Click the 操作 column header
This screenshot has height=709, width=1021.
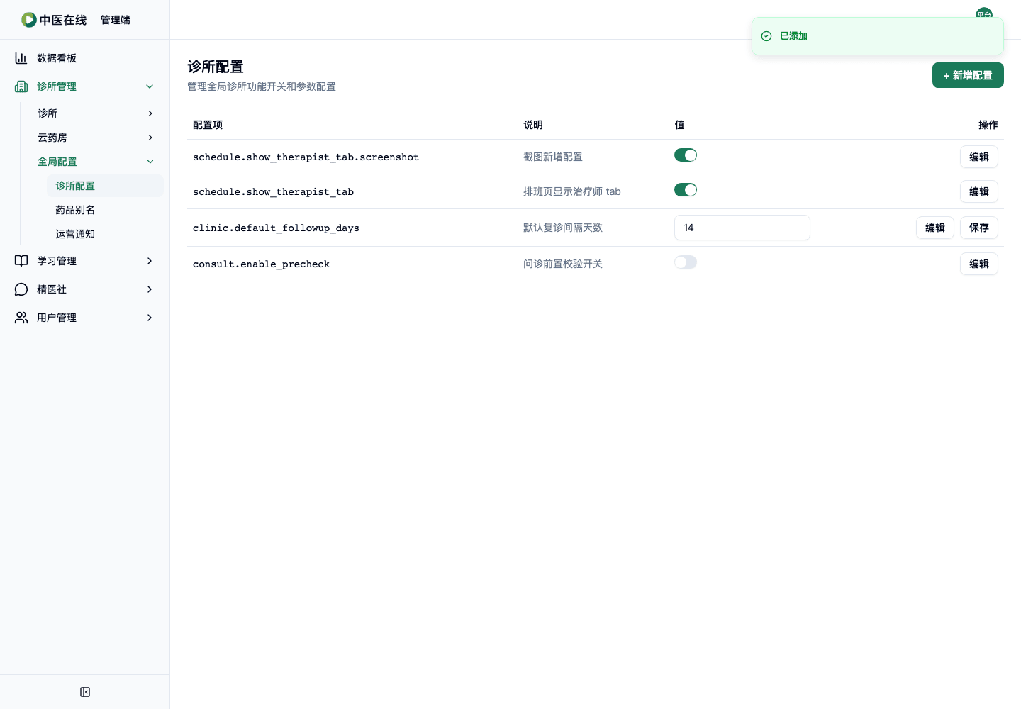(x=988, y=125)
